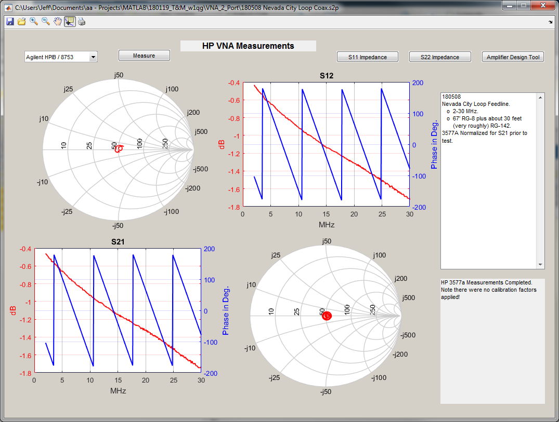Print the figure via the printer icon
Image resolution: width=559 pixels, height=422 pixels.
pyautogui.click(x=82, y=21)
